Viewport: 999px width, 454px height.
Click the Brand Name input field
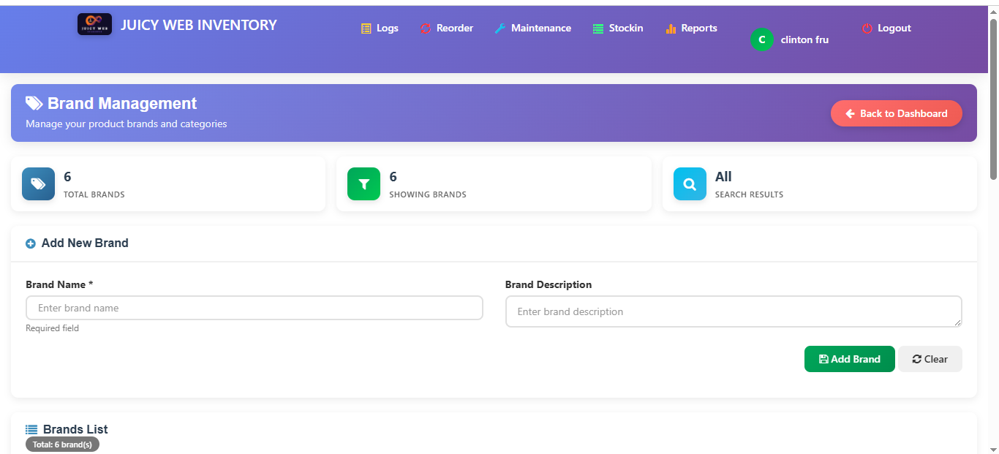254,308
